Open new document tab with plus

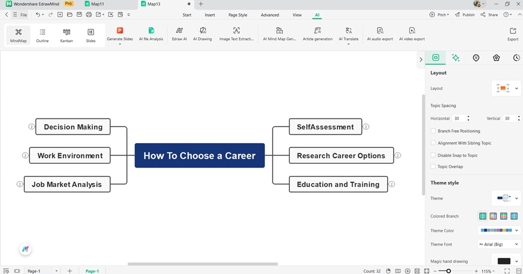201,4
